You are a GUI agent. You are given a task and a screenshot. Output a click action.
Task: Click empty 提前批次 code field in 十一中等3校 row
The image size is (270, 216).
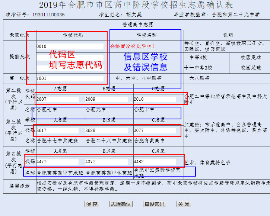click(x=70, y=68)
